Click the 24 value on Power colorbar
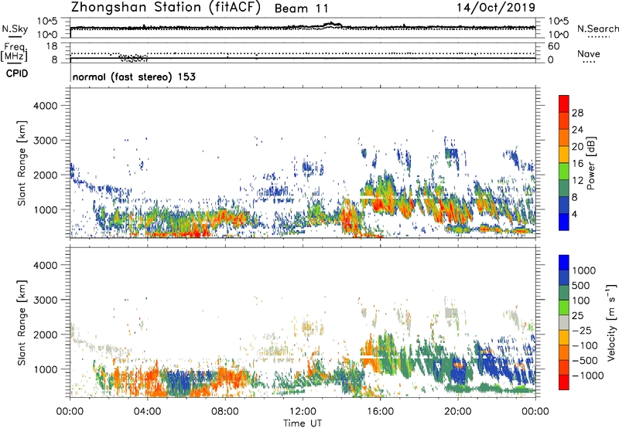Viewport: 619px width, 428px height. (x=577, y=130)
